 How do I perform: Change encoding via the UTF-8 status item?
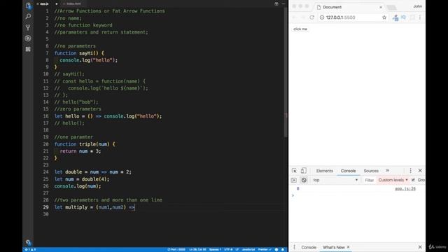228,250
